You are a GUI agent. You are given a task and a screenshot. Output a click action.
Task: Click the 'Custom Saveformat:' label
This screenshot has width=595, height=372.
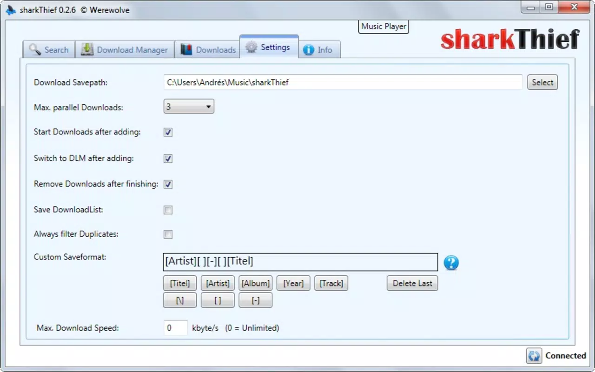[x=70, y=257]
